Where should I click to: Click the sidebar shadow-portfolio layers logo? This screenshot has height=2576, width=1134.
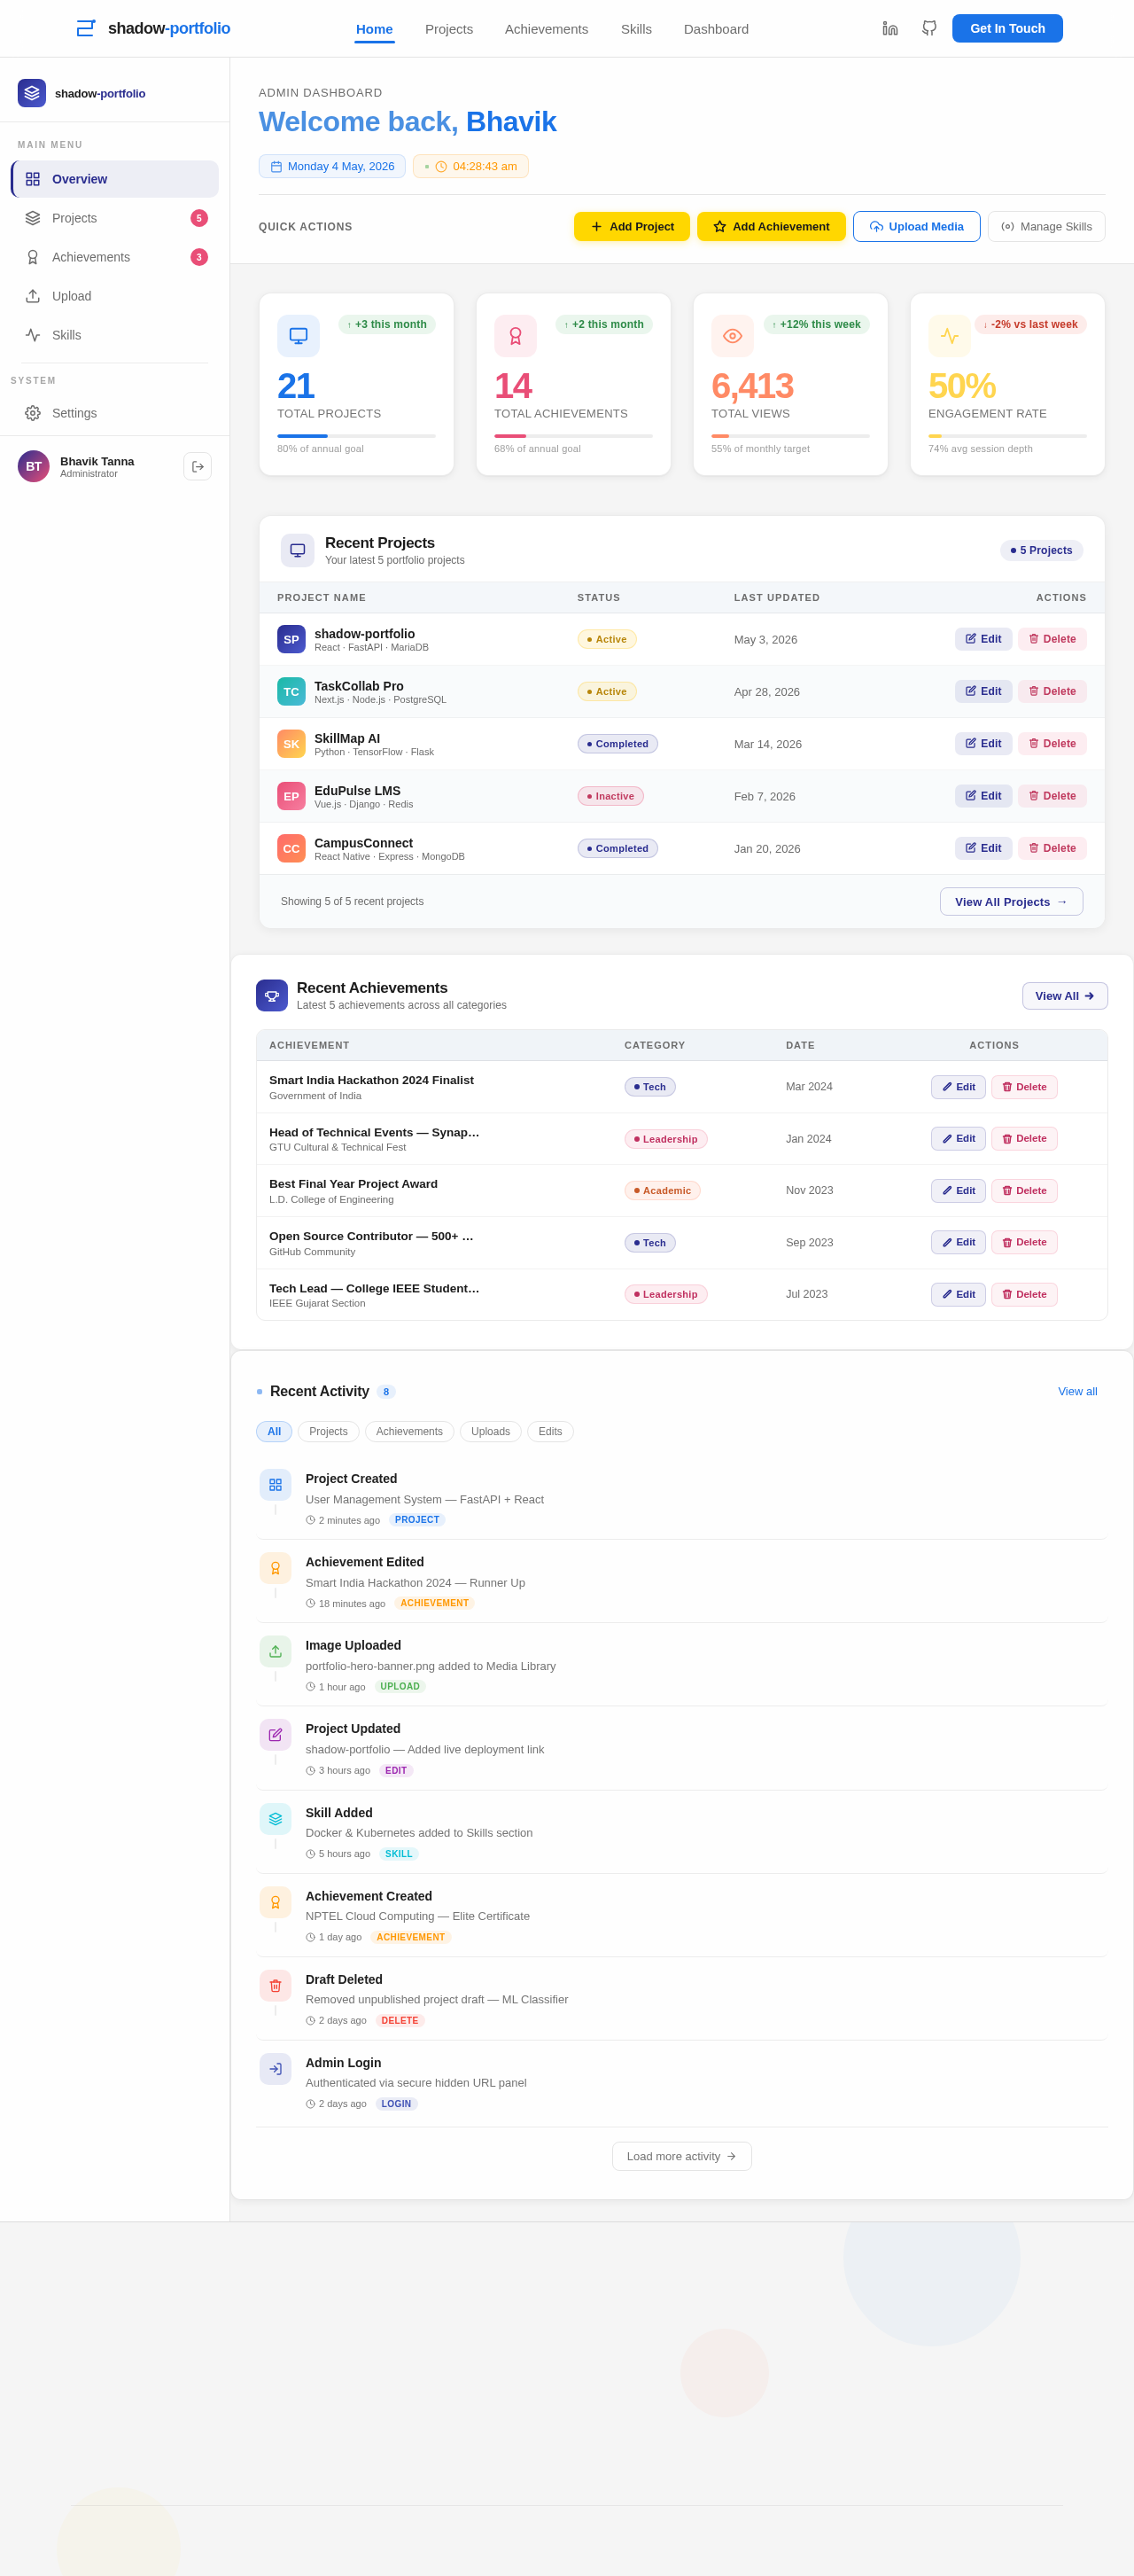32,93
